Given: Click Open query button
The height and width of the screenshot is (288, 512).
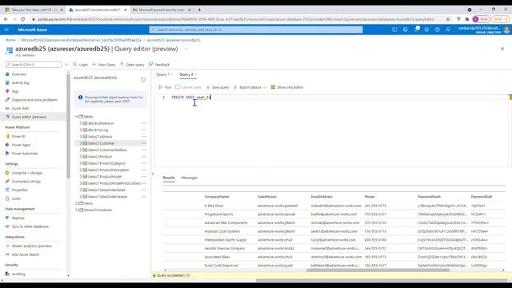Looking at the screenshot, I should [x=132, y=65].
